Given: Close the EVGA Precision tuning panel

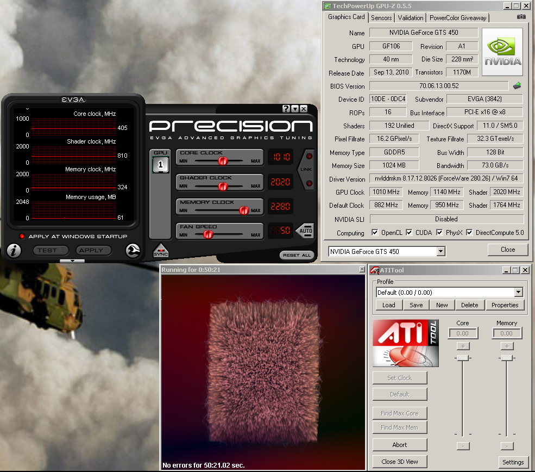Looking at the screenshot, I should coord(303,109).
